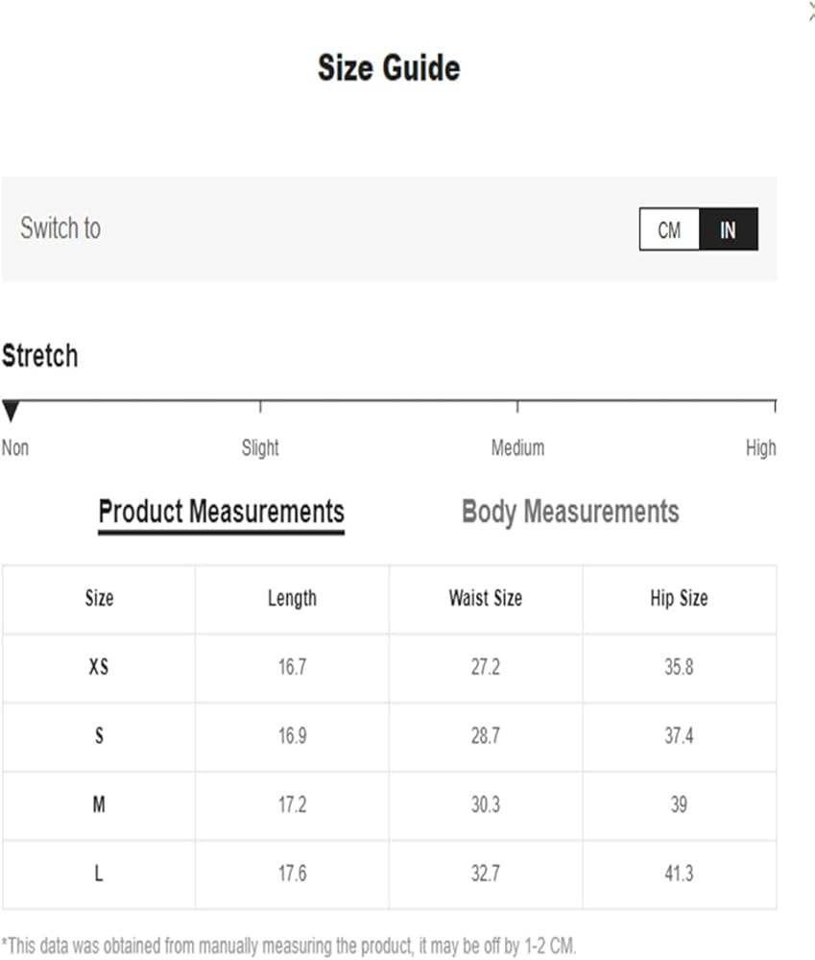This screenshot has width=815, height=960.
Task: Open the Product Measurements tab
Action: [x=221, y=511]
